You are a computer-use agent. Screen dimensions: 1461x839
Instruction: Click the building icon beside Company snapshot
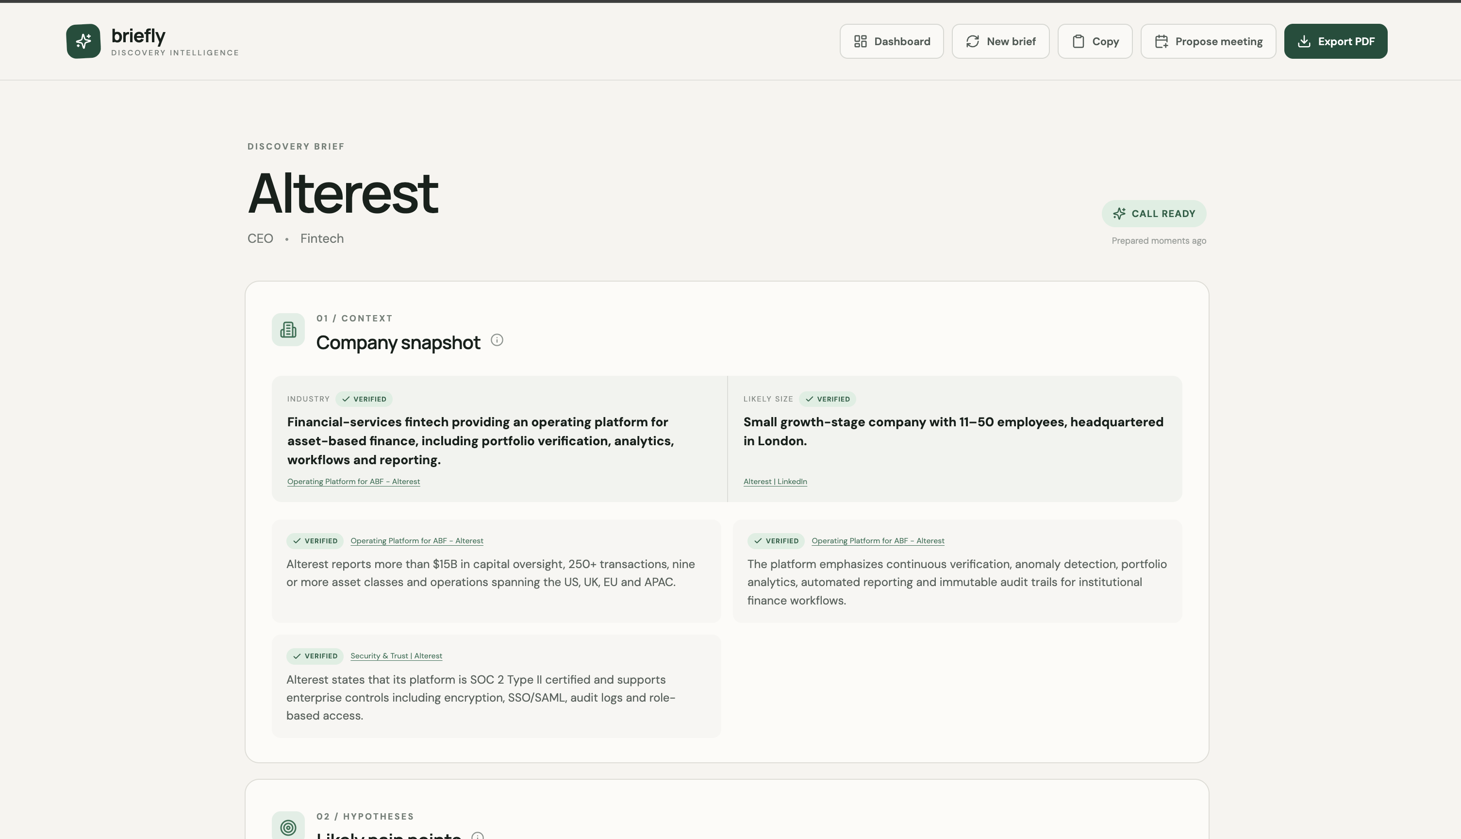coord(288,330)
